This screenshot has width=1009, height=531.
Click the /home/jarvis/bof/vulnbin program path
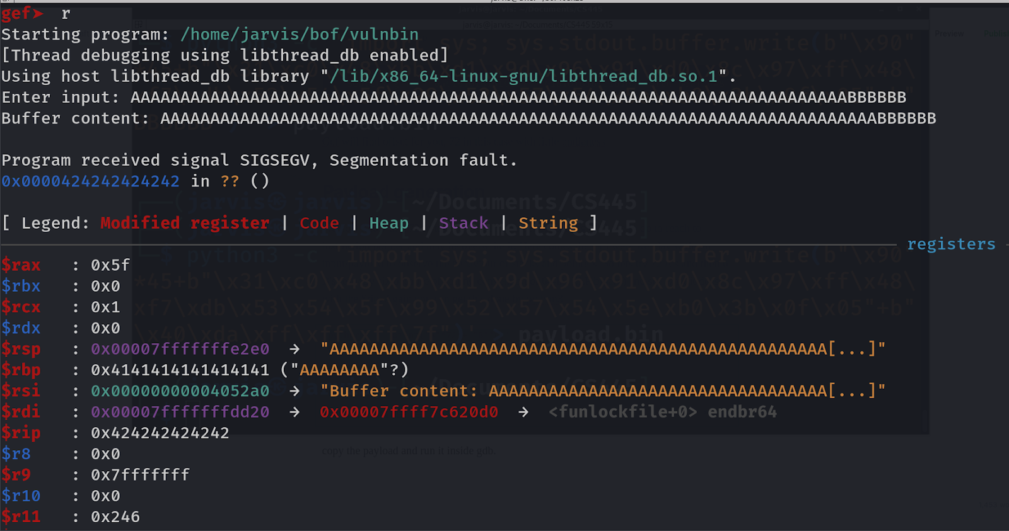(x=300, y=35)
